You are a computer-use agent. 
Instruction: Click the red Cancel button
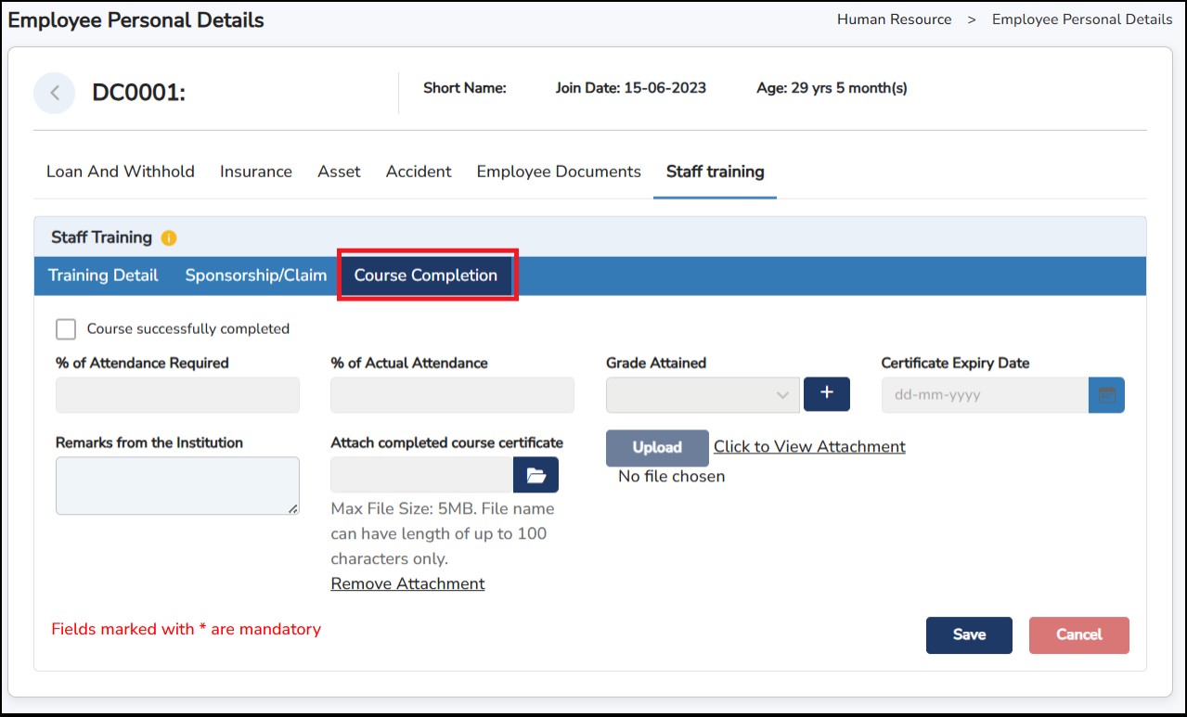pos(1078,635)
